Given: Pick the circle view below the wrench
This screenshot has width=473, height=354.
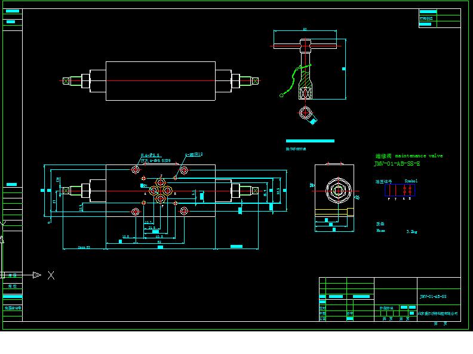Looking at the screenshot, I should point(305,113).
